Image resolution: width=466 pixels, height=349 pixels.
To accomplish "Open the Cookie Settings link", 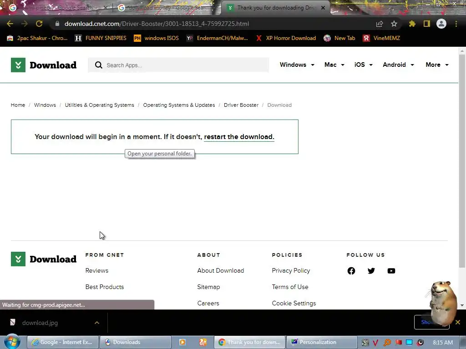I will pos(294,303).
